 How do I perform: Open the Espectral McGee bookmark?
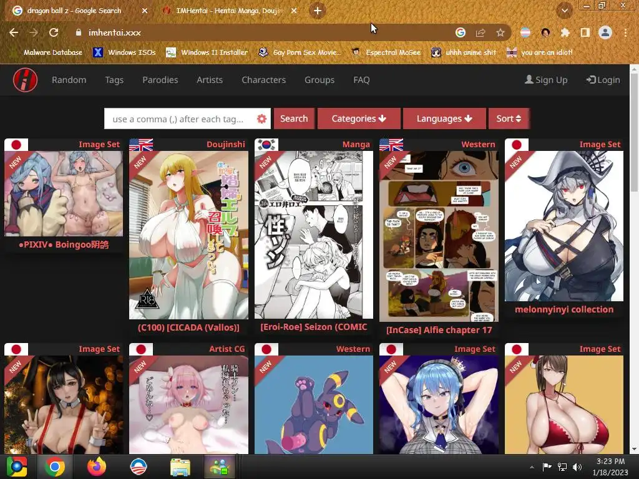(x=386, y=52)
